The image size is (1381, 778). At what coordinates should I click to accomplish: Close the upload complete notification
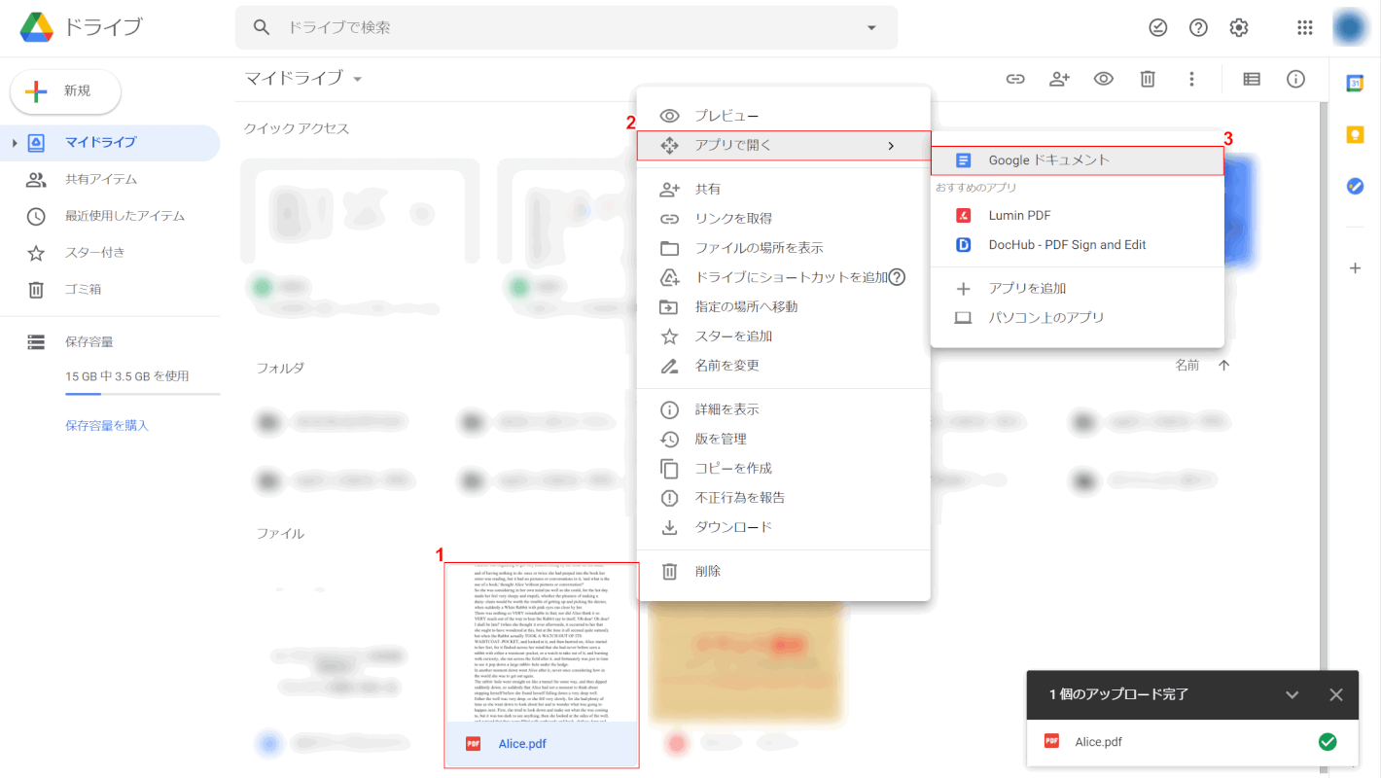1336,694
